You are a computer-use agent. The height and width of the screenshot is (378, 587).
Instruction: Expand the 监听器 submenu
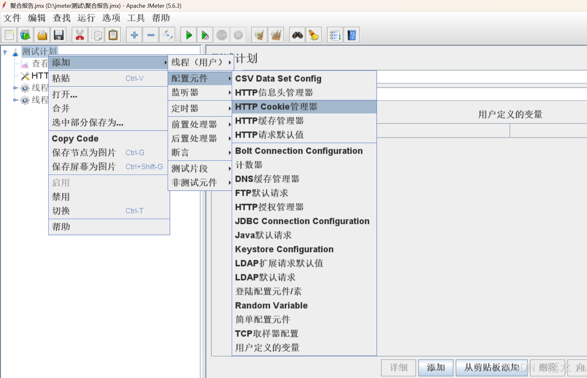200,93
